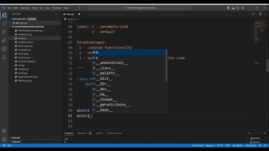Click the suggestion list scrollbar
The image size is (269, 151).
point(166,65)
